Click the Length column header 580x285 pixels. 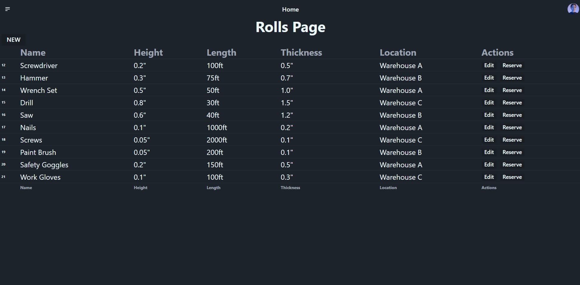click(x=221, y=53)
